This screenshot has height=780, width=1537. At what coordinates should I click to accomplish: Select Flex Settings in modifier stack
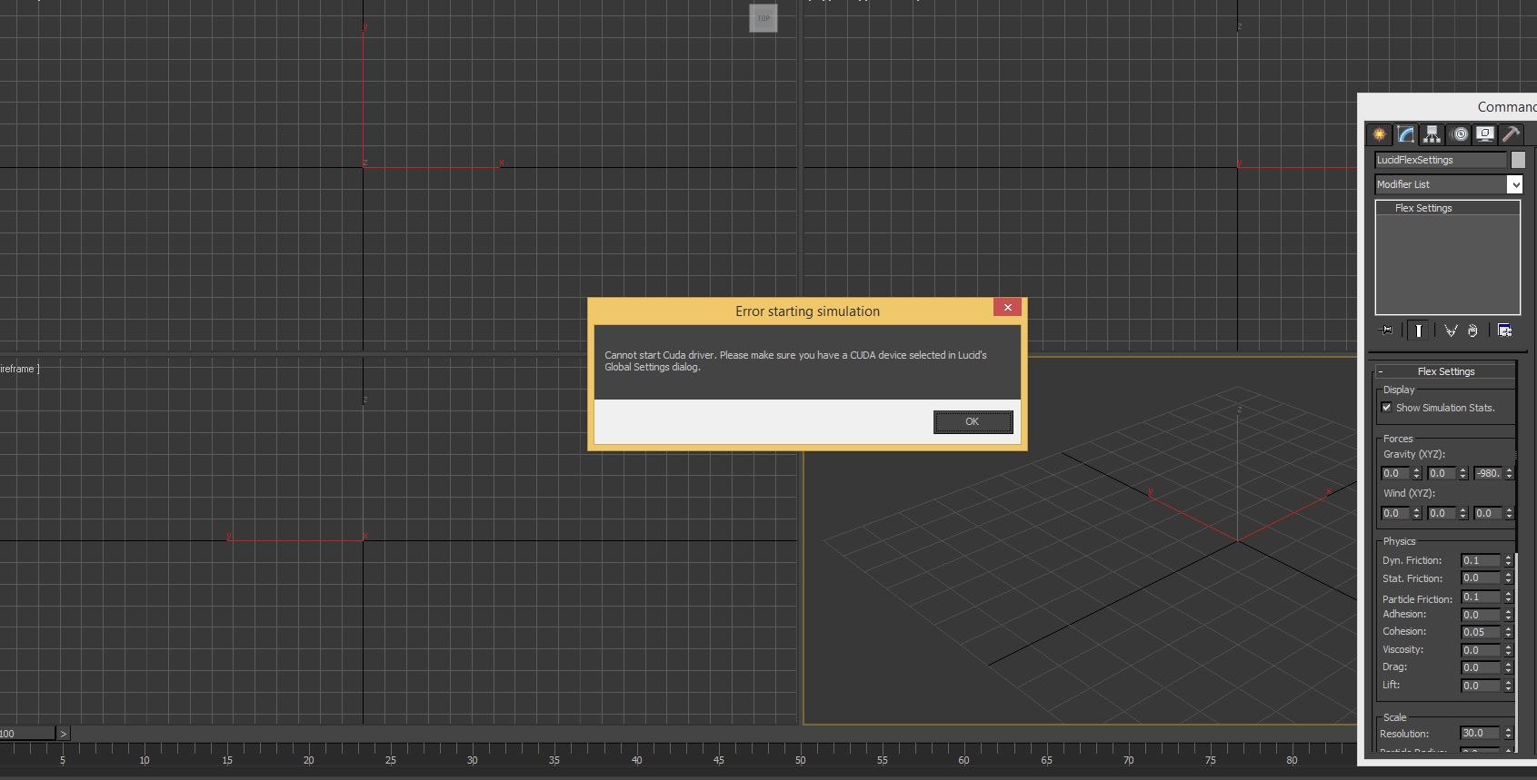click(x=1423, y=208)
